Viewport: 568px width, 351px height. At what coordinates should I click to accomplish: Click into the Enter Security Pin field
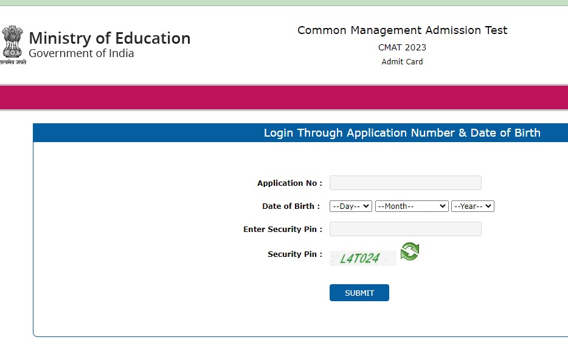click(x=405, y=229)
